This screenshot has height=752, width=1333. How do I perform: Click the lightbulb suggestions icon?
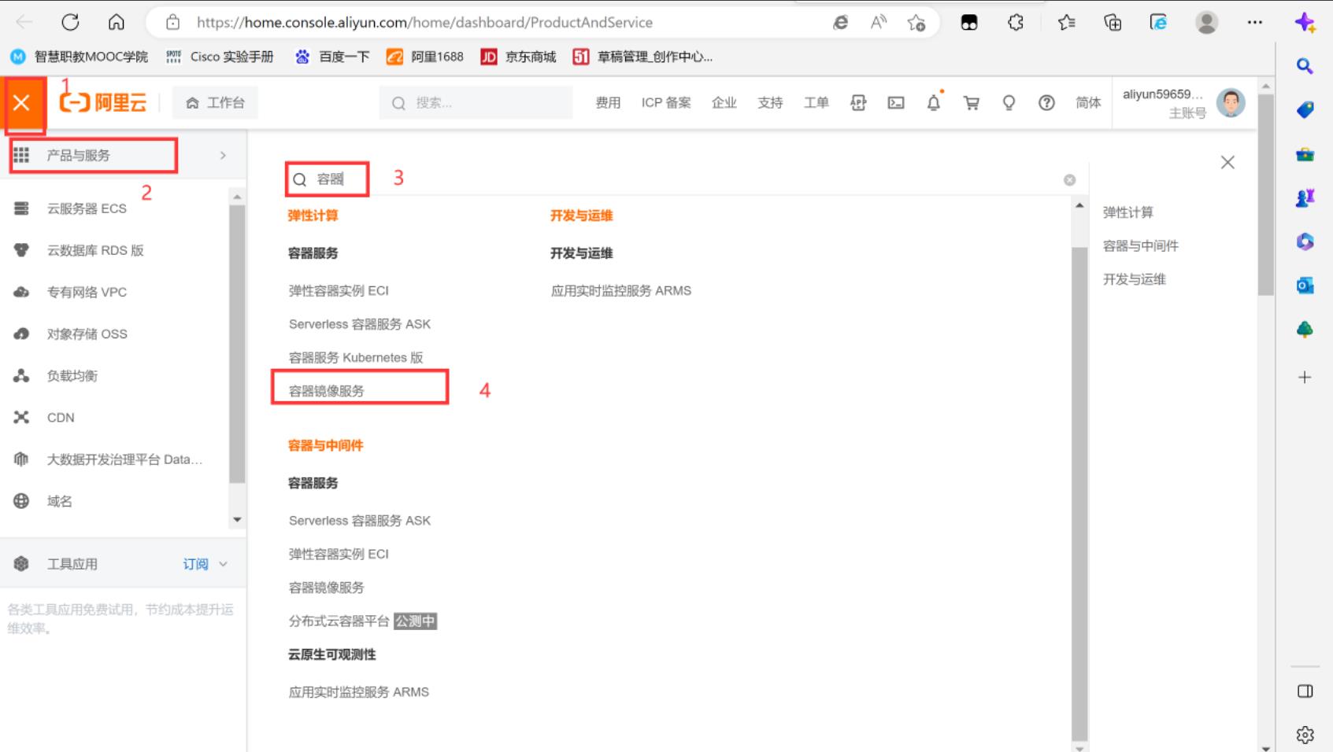point(1009,103)
